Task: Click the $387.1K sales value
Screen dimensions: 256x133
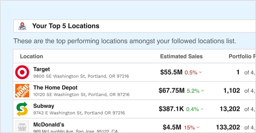Action: [171, 109]
